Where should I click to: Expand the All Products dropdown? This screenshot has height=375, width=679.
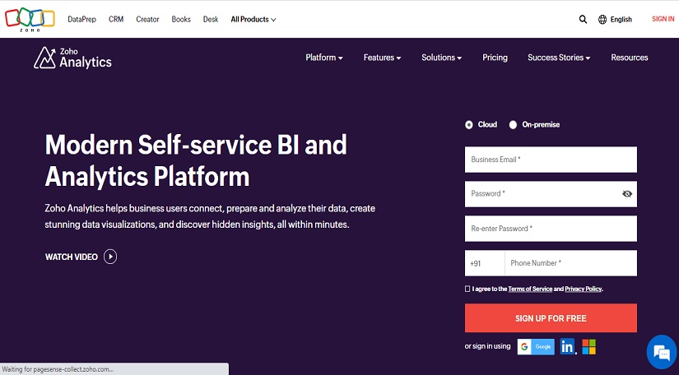[253, 20]
